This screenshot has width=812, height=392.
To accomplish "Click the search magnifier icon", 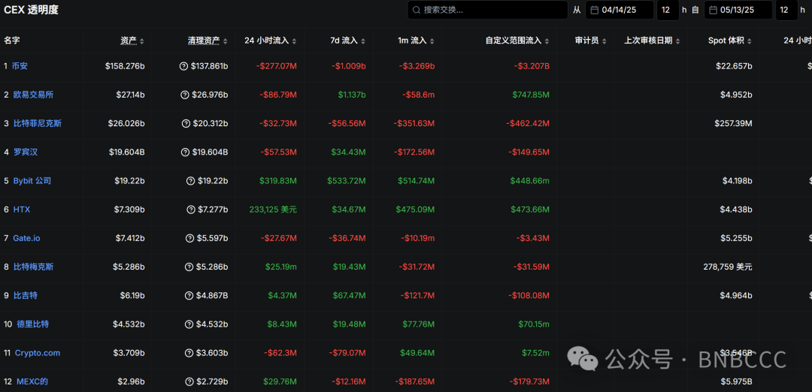I will [x=417, y=10].
